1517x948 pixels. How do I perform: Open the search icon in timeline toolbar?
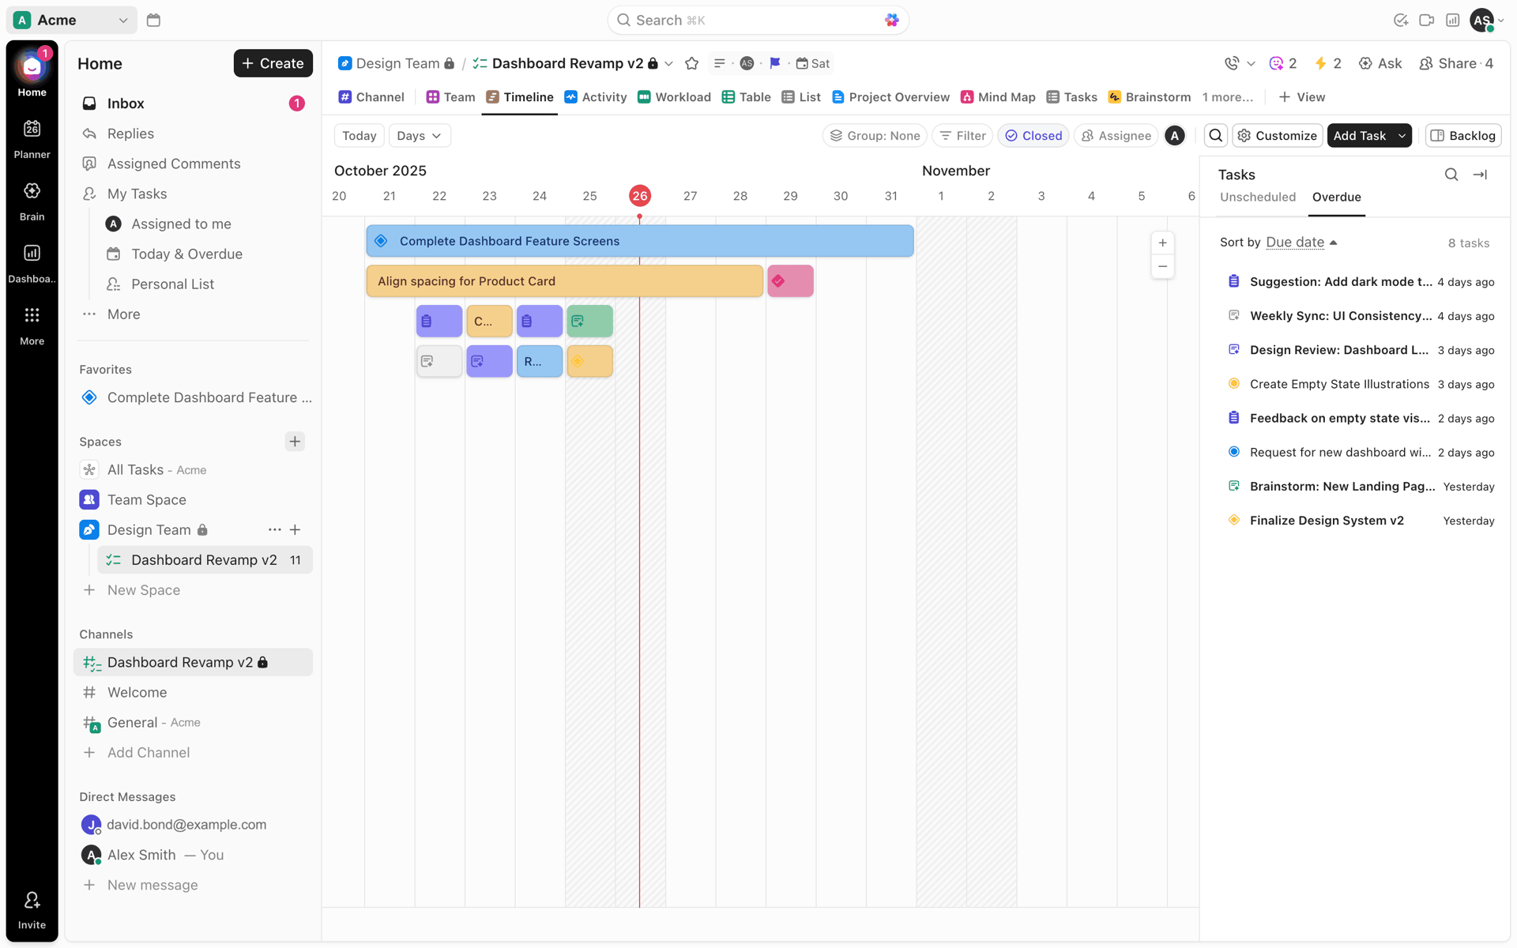point(1216,135)
